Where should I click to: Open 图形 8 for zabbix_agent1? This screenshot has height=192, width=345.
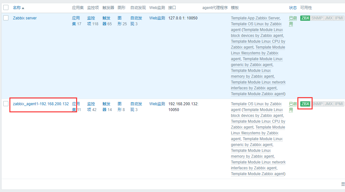point(121,107)
